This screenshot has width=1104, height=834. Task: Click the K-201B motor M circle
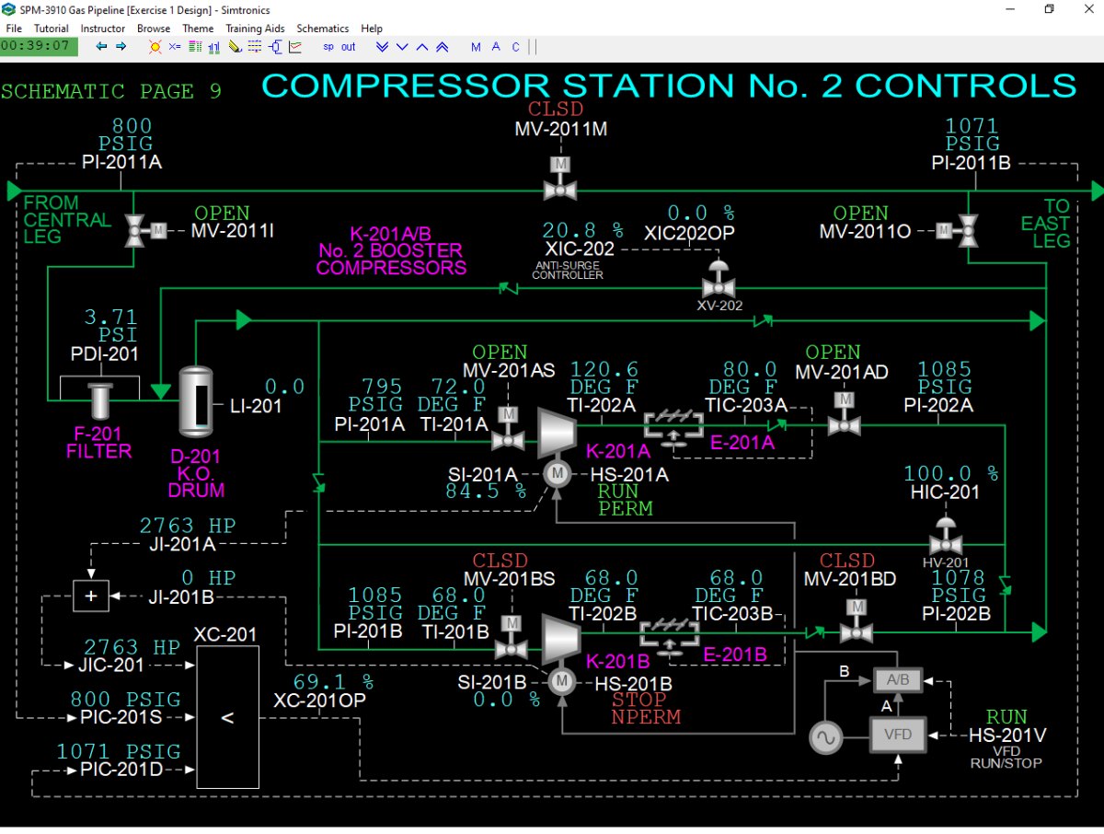560,682
